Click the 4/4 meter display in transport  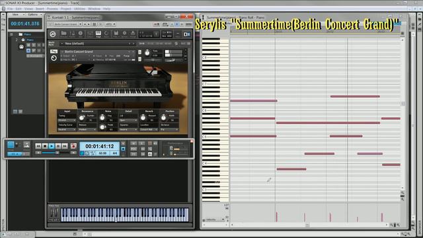[x=115, y=153]
